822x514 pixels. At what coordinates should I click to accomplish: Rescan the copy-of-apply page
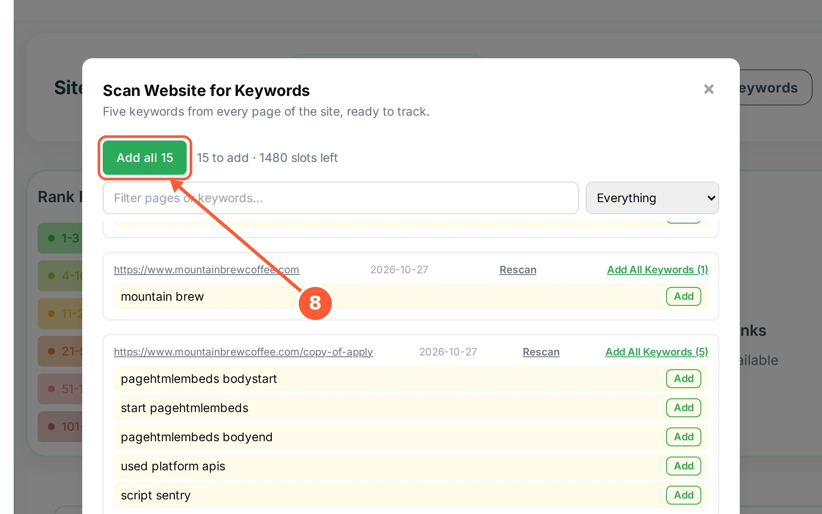click(541, 352)
